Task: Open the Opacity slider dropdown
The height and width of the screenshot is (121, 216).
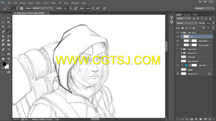Action: tap(70, 8)
